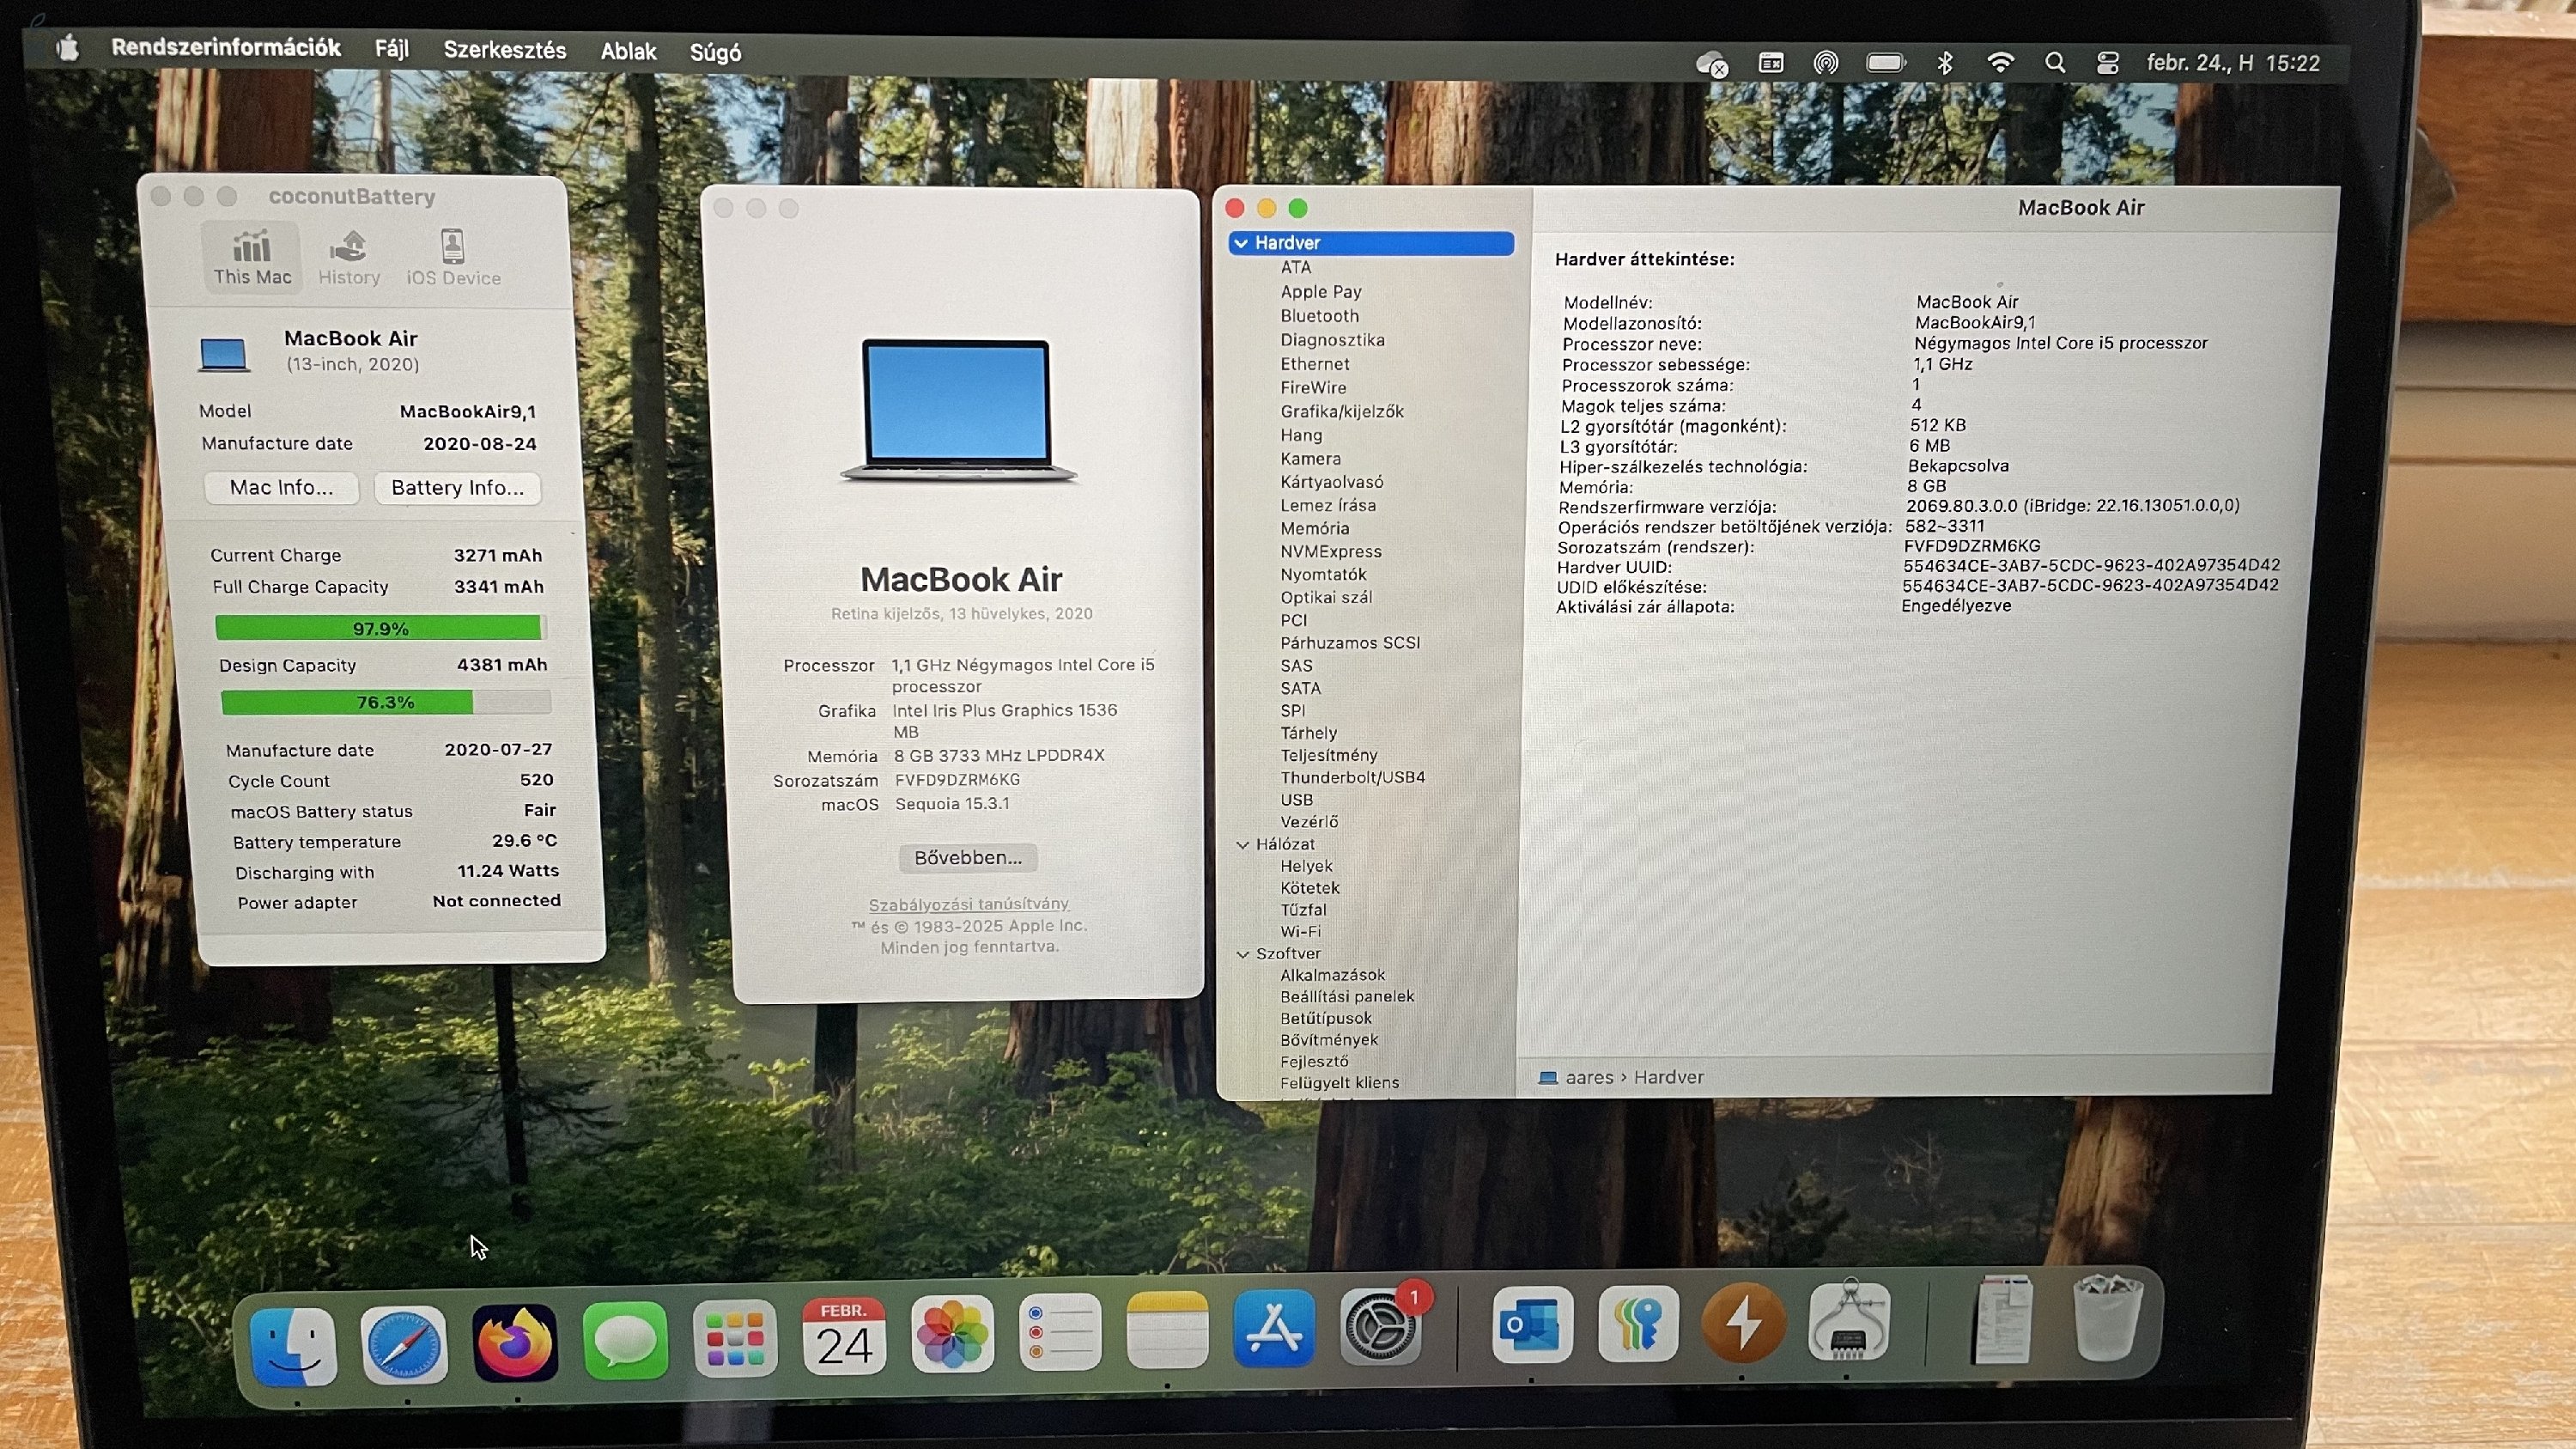This screenshot has height=1449, width=2576.
Task: Open Reminders from the Dock
Action: pyautogui.click(x=1061, y=1333)
